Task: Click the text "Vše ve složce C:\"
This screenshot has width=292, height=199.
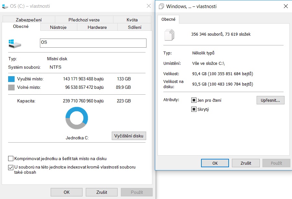Action: pyautogui.click(x=209, y=63)
